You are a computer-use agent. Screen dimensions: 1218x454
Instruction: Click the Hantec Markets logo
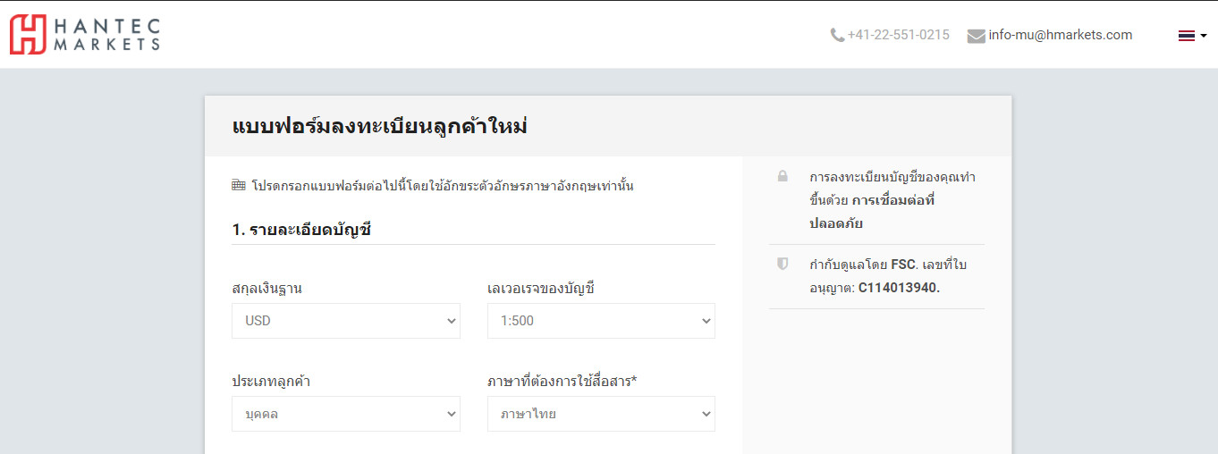(85, 34)
